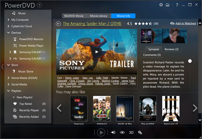Open the help question mark
The image size is (202, 139).
click(x=177, y=5)
